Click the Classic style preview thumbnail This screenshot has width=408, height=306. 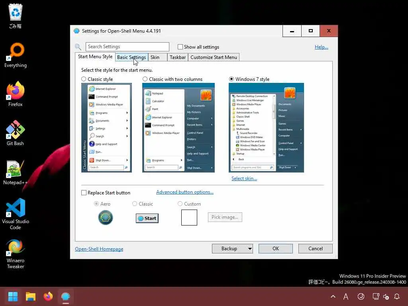(x=106, y=127)
